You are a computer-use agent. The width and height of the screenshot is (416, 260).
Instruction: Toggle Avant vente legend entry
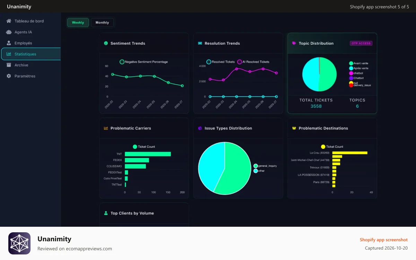point(359,63)
